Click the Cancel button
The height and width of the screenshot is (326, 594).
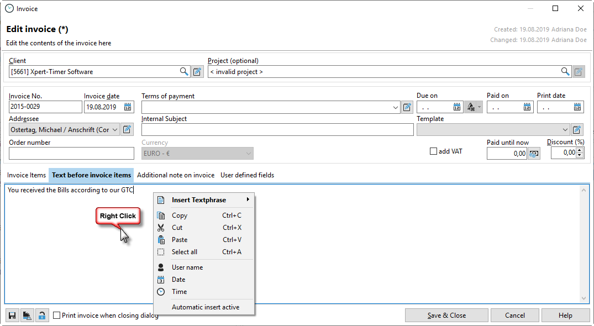pos(514,316)
